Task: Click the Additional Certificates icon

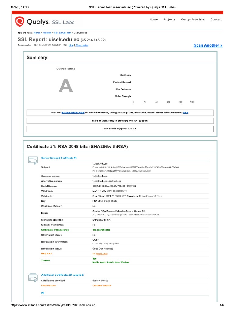Action: click(33, 277)
